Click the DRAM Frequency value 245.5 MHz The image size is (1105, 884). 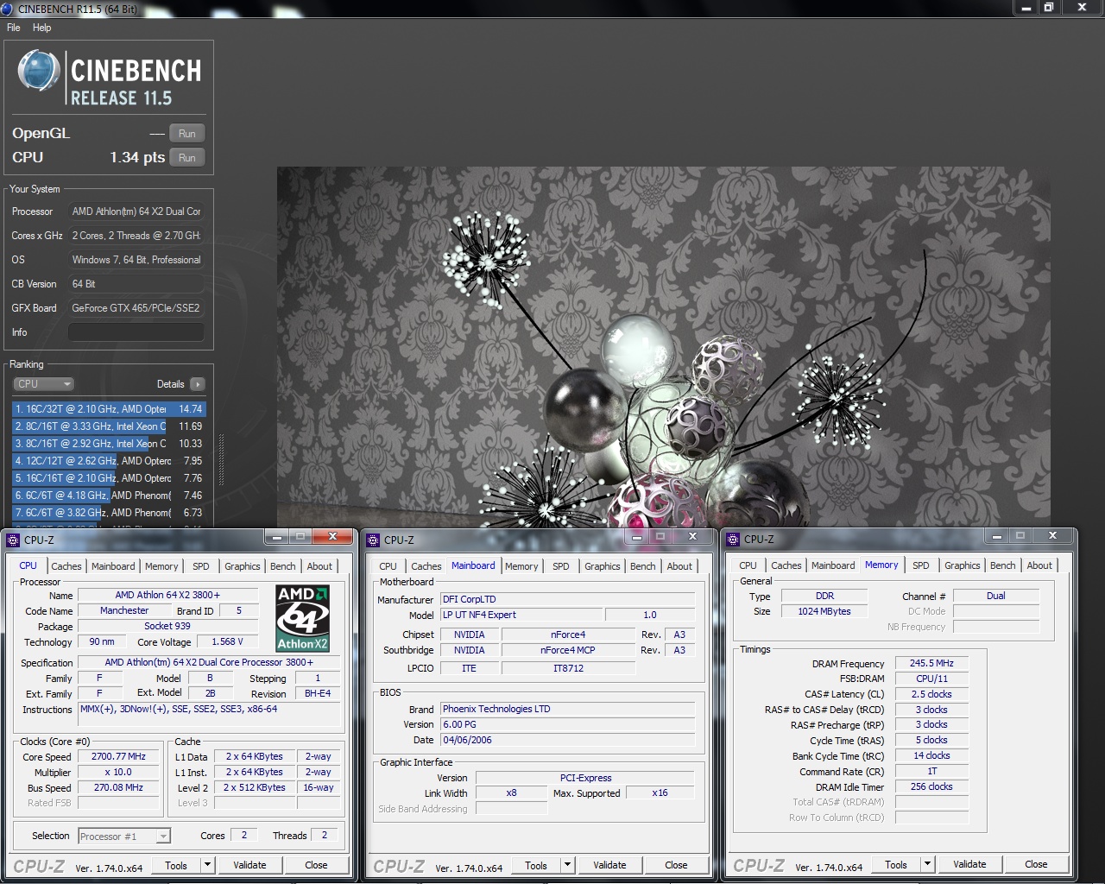pos(931,663)
